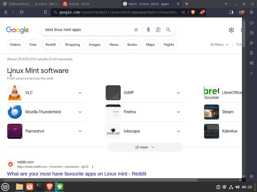
Task: Open the Brave wallet icon in toolbar
Action: 241,12
